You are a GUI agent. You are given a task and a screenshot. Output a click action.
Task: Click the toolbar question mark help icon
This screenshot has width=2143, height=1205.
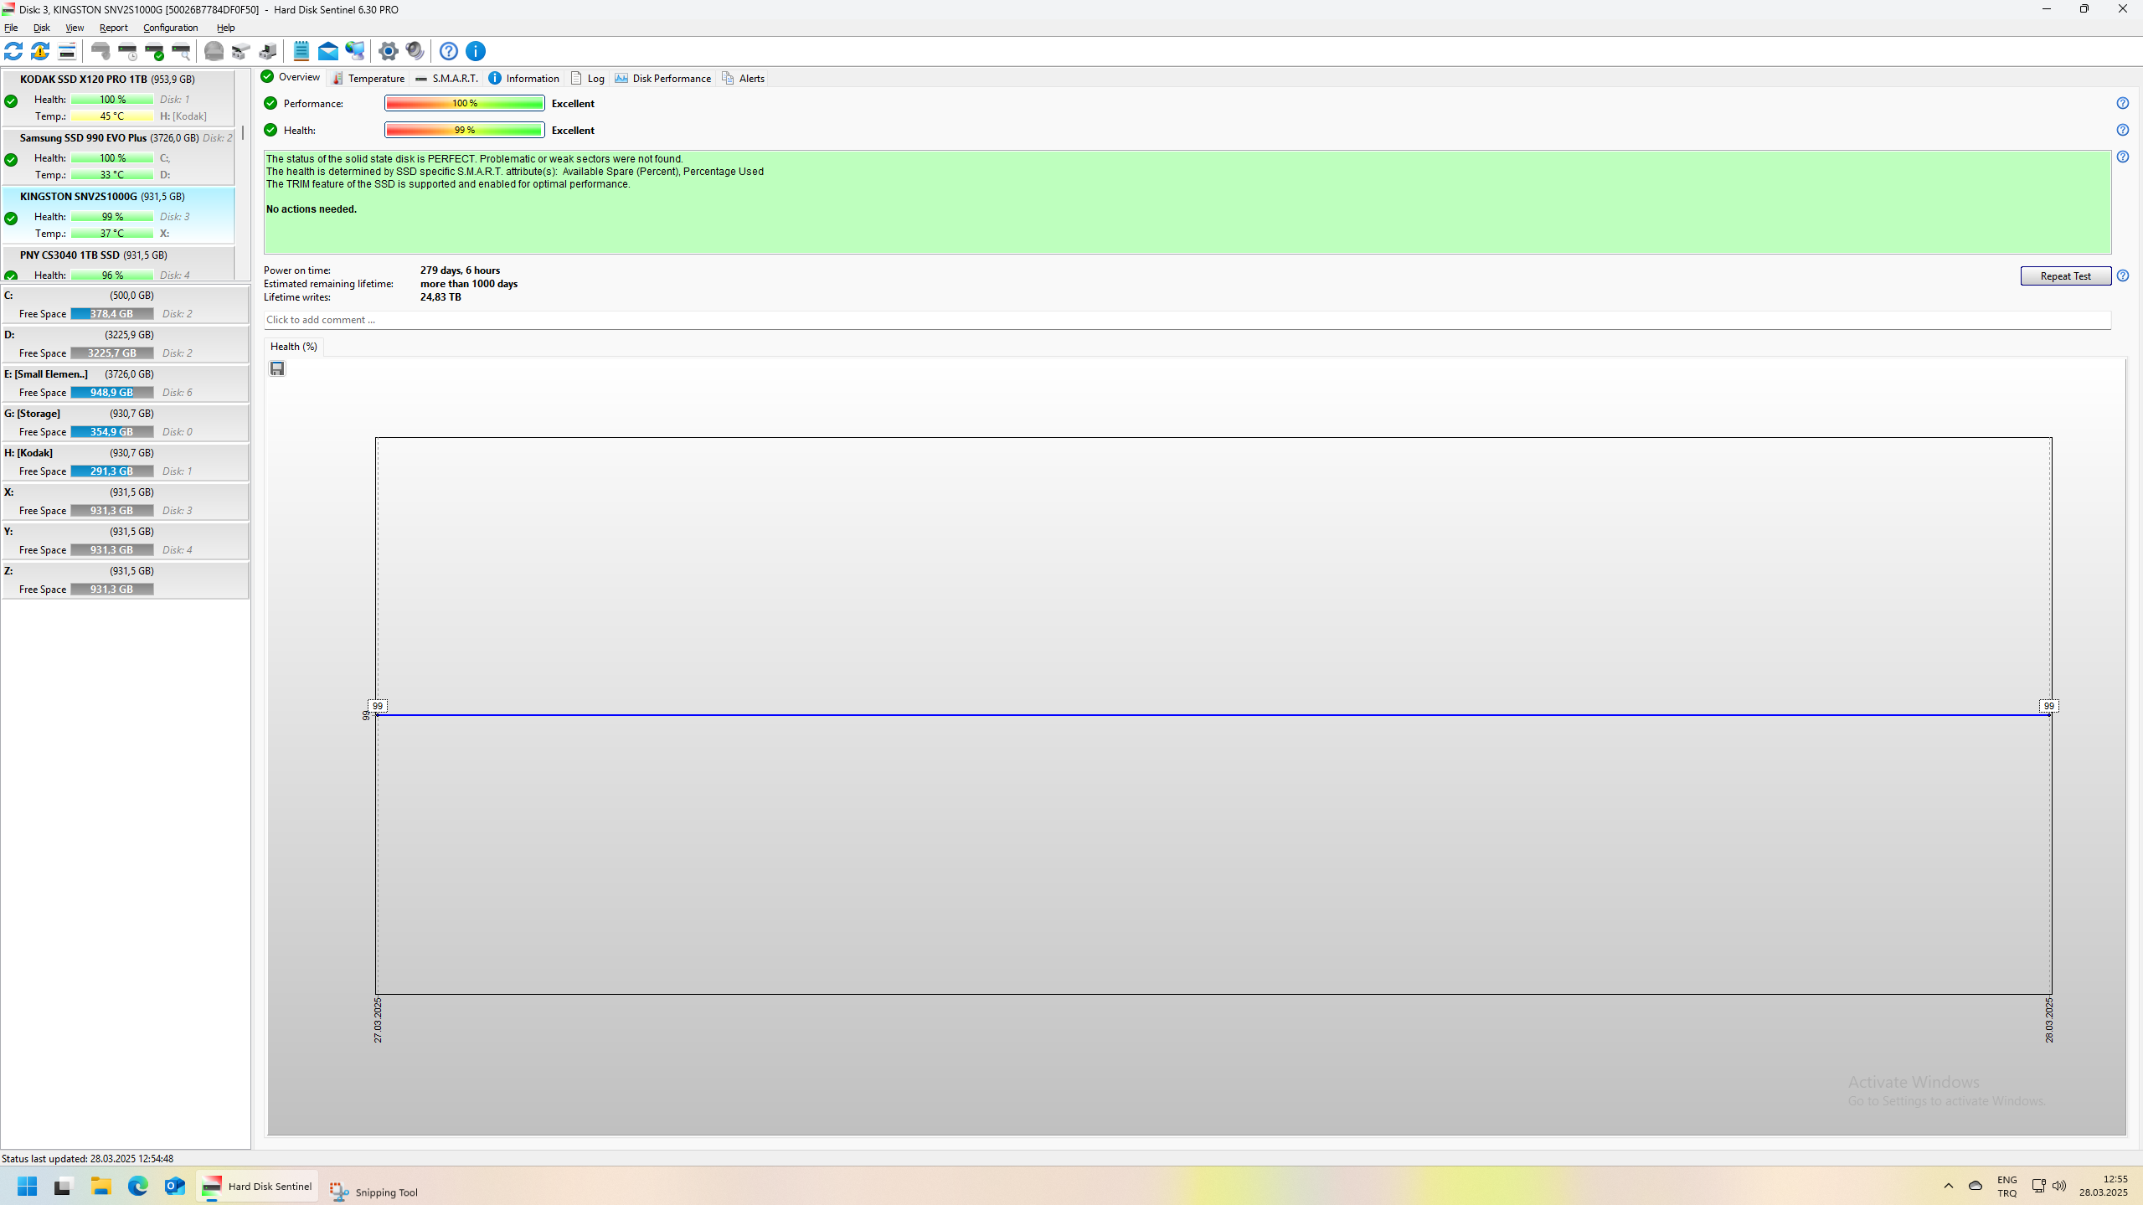(x=449, y=51)
